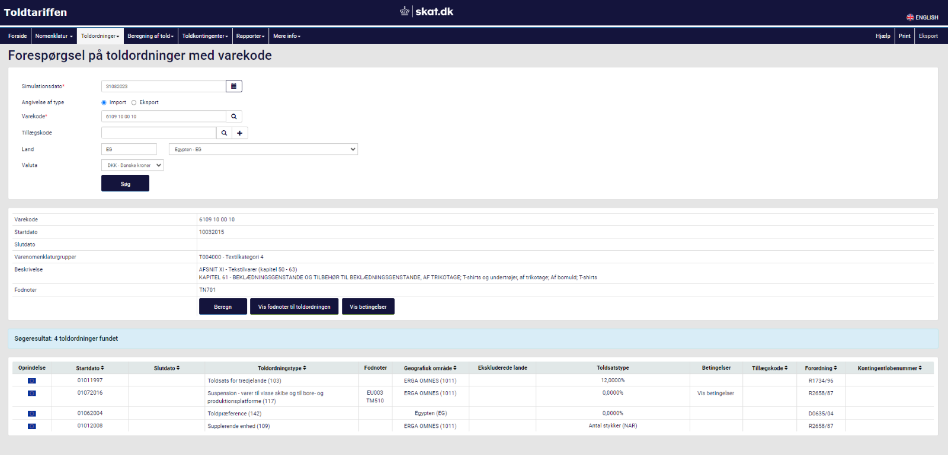This screenshot has height=455, width=948.
Task: Click the Toldtariffen site title
Action: [x=36, y=12]
